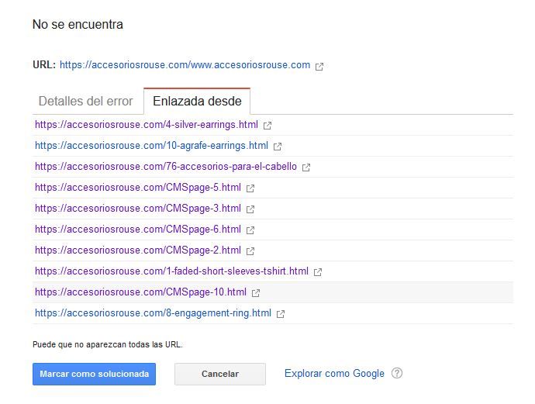Open the 8-engagement-ring.html link
Image resolution: width=535 pixels, height=404 pixels.
click(x=153, y=313)
